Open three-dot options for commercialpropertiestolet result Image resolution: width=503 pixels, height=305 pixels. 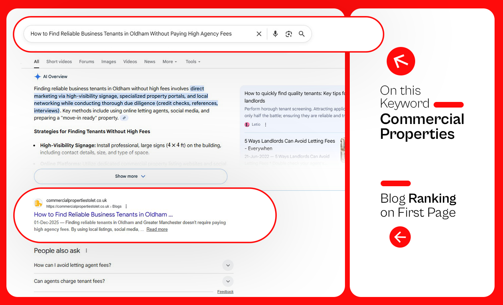[x=126, y=206]
